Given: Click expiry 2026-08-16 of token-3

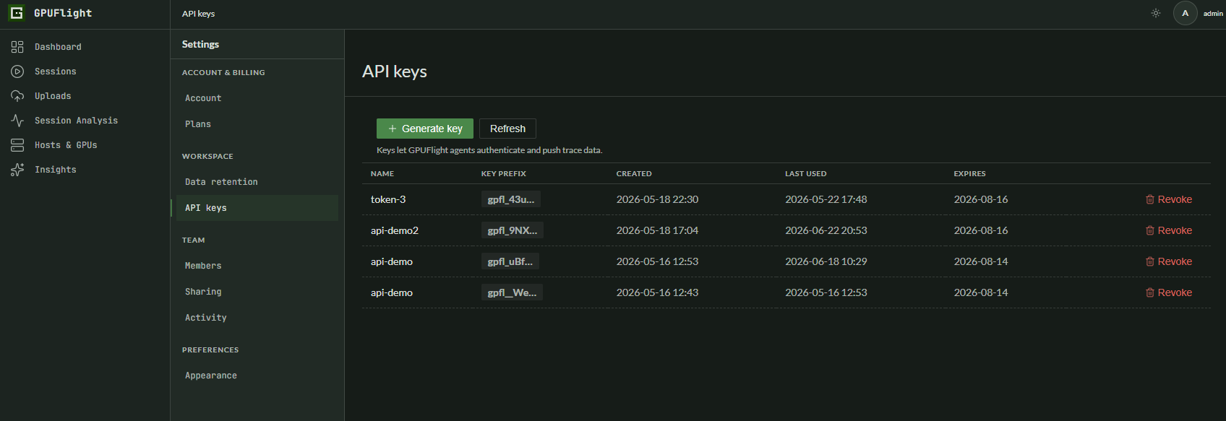Looking at the screenshot, I should 981,199.
